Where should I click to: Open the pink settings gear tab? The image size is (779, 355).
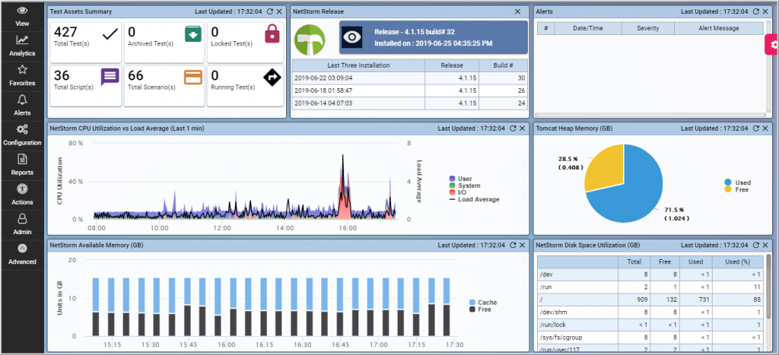coord(772,45)
